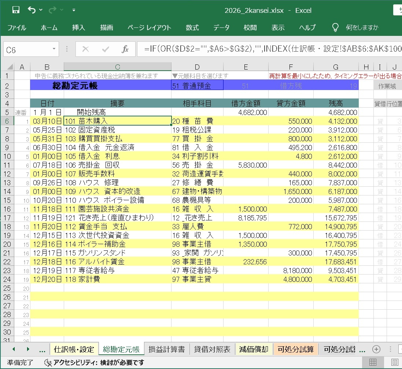
Task: Select account cell 51 普通預金
Action: click(197, 86)
